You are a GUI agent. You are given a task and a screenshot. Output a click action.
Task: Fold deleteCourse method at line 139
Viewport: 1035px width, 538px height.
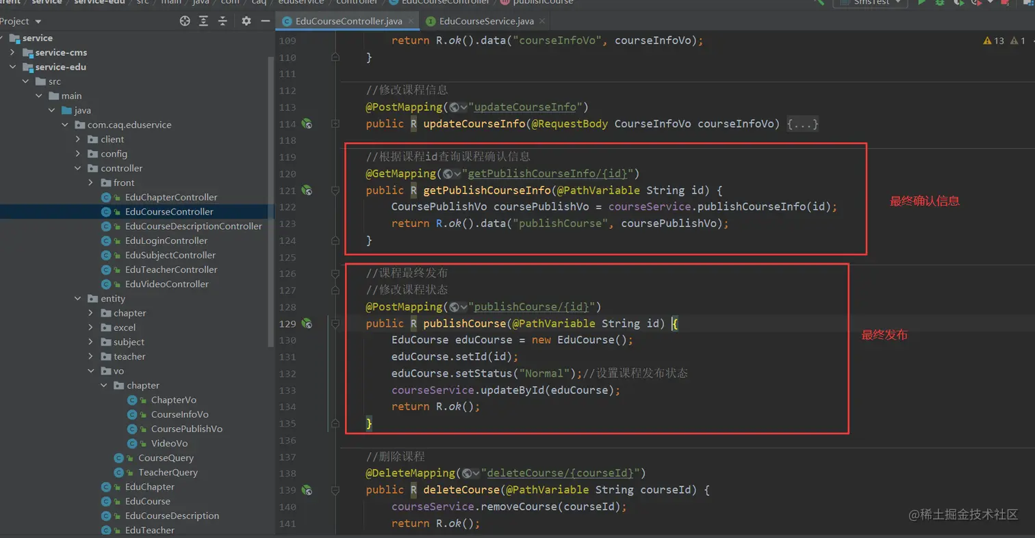[x=335, y=489]
